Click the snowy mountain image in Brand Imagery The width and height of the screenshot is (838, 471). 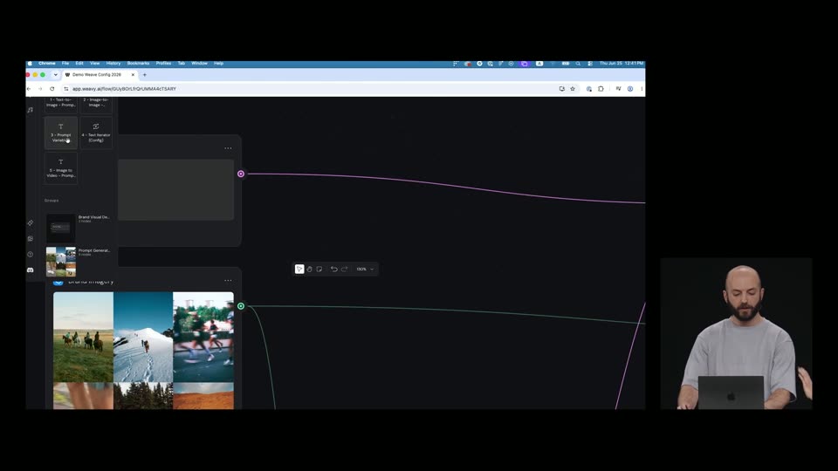click(x=143, y=337)
